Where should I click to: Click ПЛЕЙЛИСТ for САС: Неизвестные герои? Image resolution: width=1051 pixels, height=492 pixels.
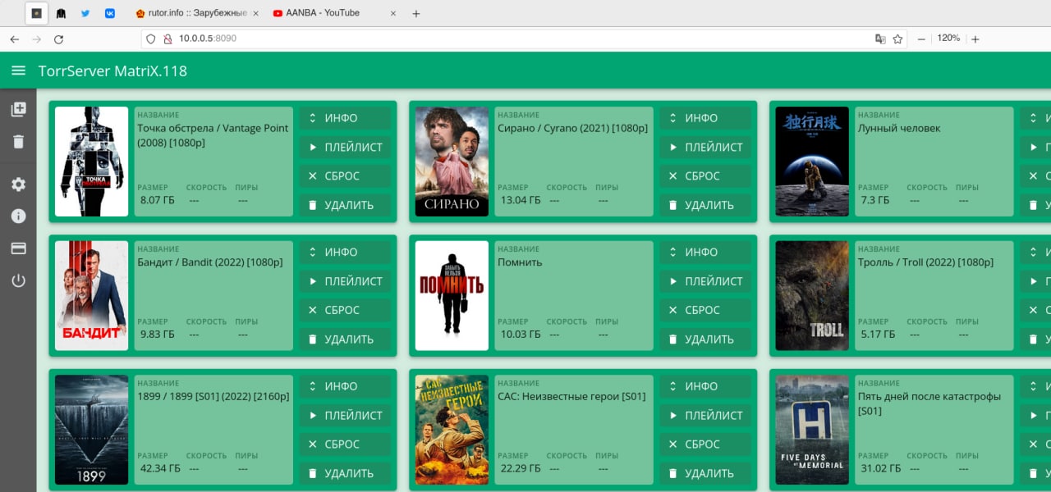click(704, 415)
